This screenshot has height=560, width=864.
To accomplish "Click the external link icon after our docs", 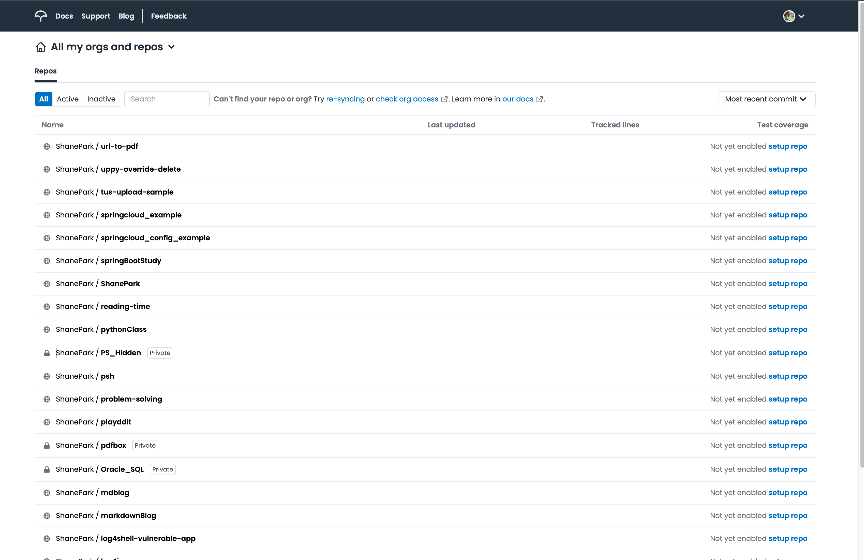I will (540, 99).
